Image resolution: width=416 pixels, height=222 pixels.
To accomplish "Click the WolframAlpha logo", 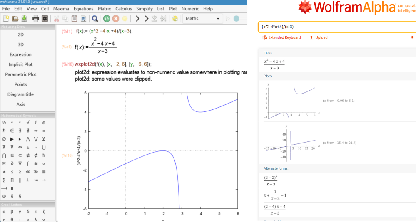I will coord(346,7).
